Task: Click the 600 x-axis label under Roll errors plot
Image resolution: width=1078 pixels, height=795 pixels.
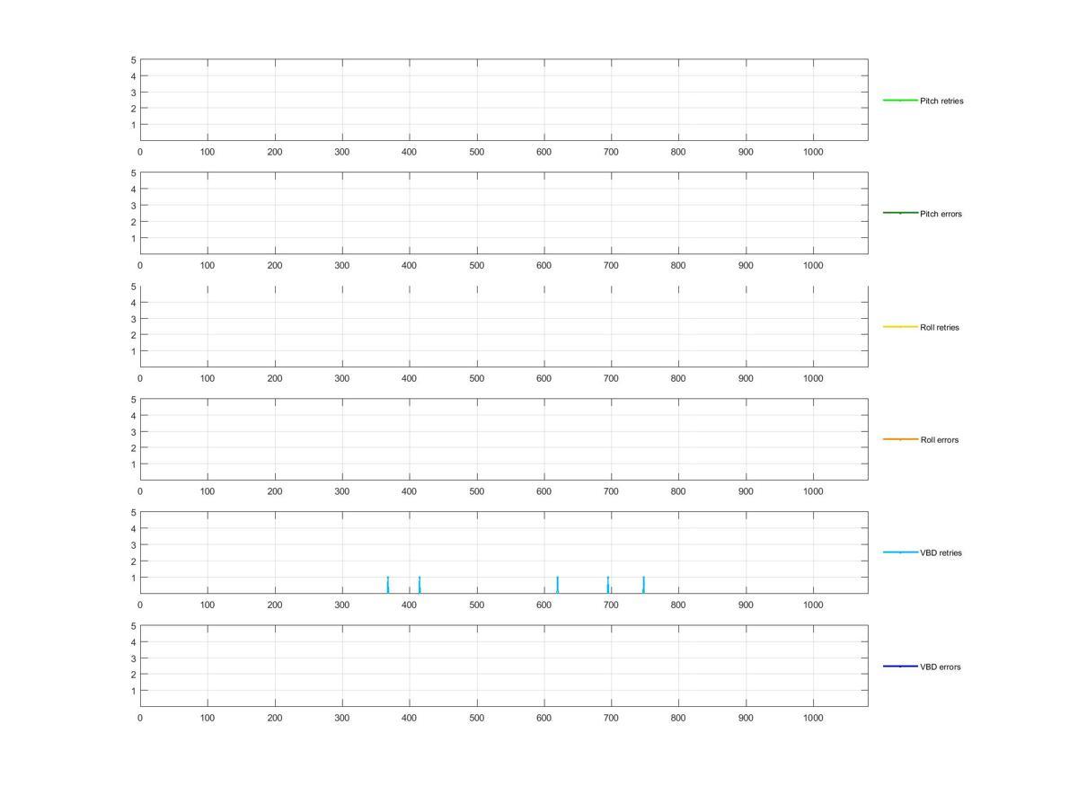Action: (x=543, y=492)
